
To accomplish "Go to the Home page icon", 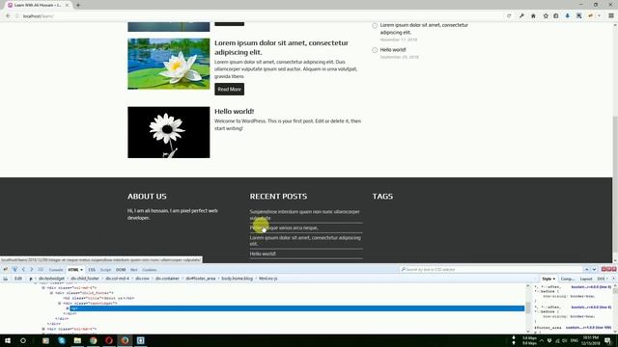I will 533,16.
